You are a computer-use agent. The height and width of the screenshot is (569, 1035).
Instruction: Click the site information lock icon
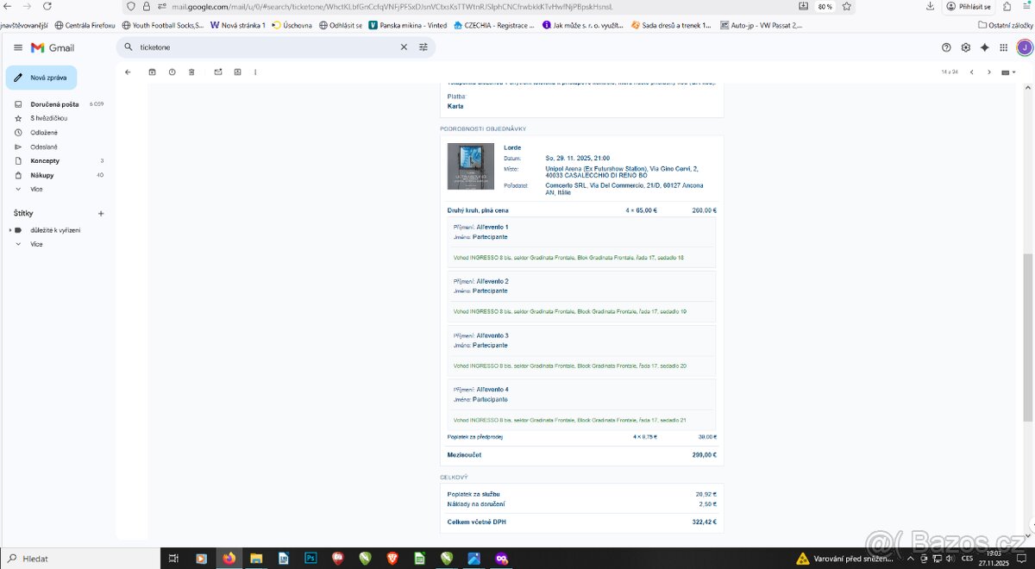pyautogui.click(x=147, y=6)
